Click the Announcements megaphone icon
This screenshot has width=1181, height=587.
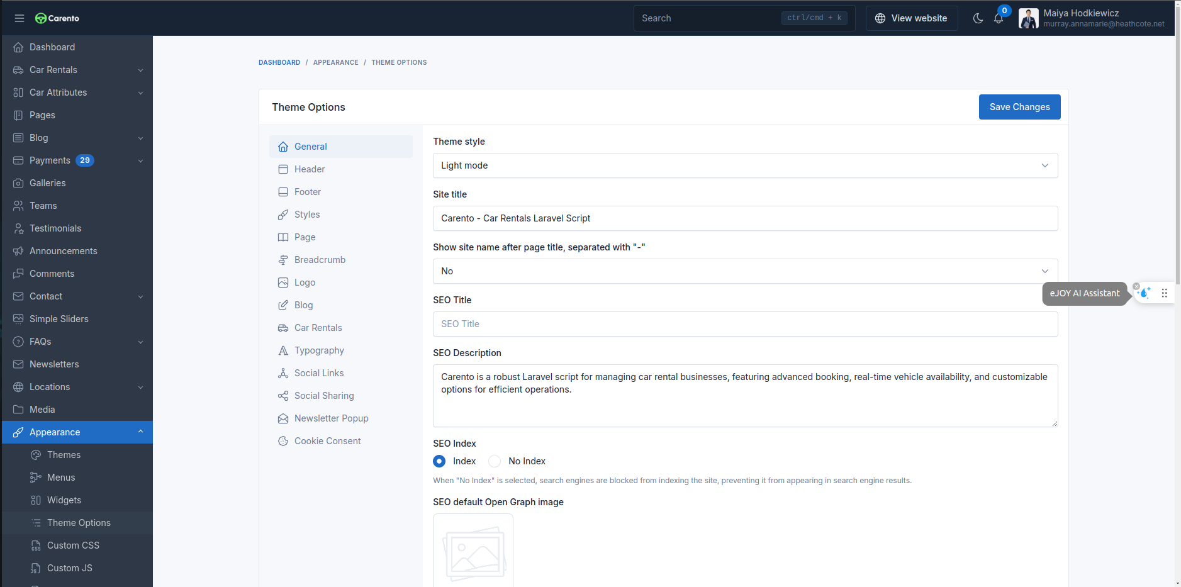(18, 251)
